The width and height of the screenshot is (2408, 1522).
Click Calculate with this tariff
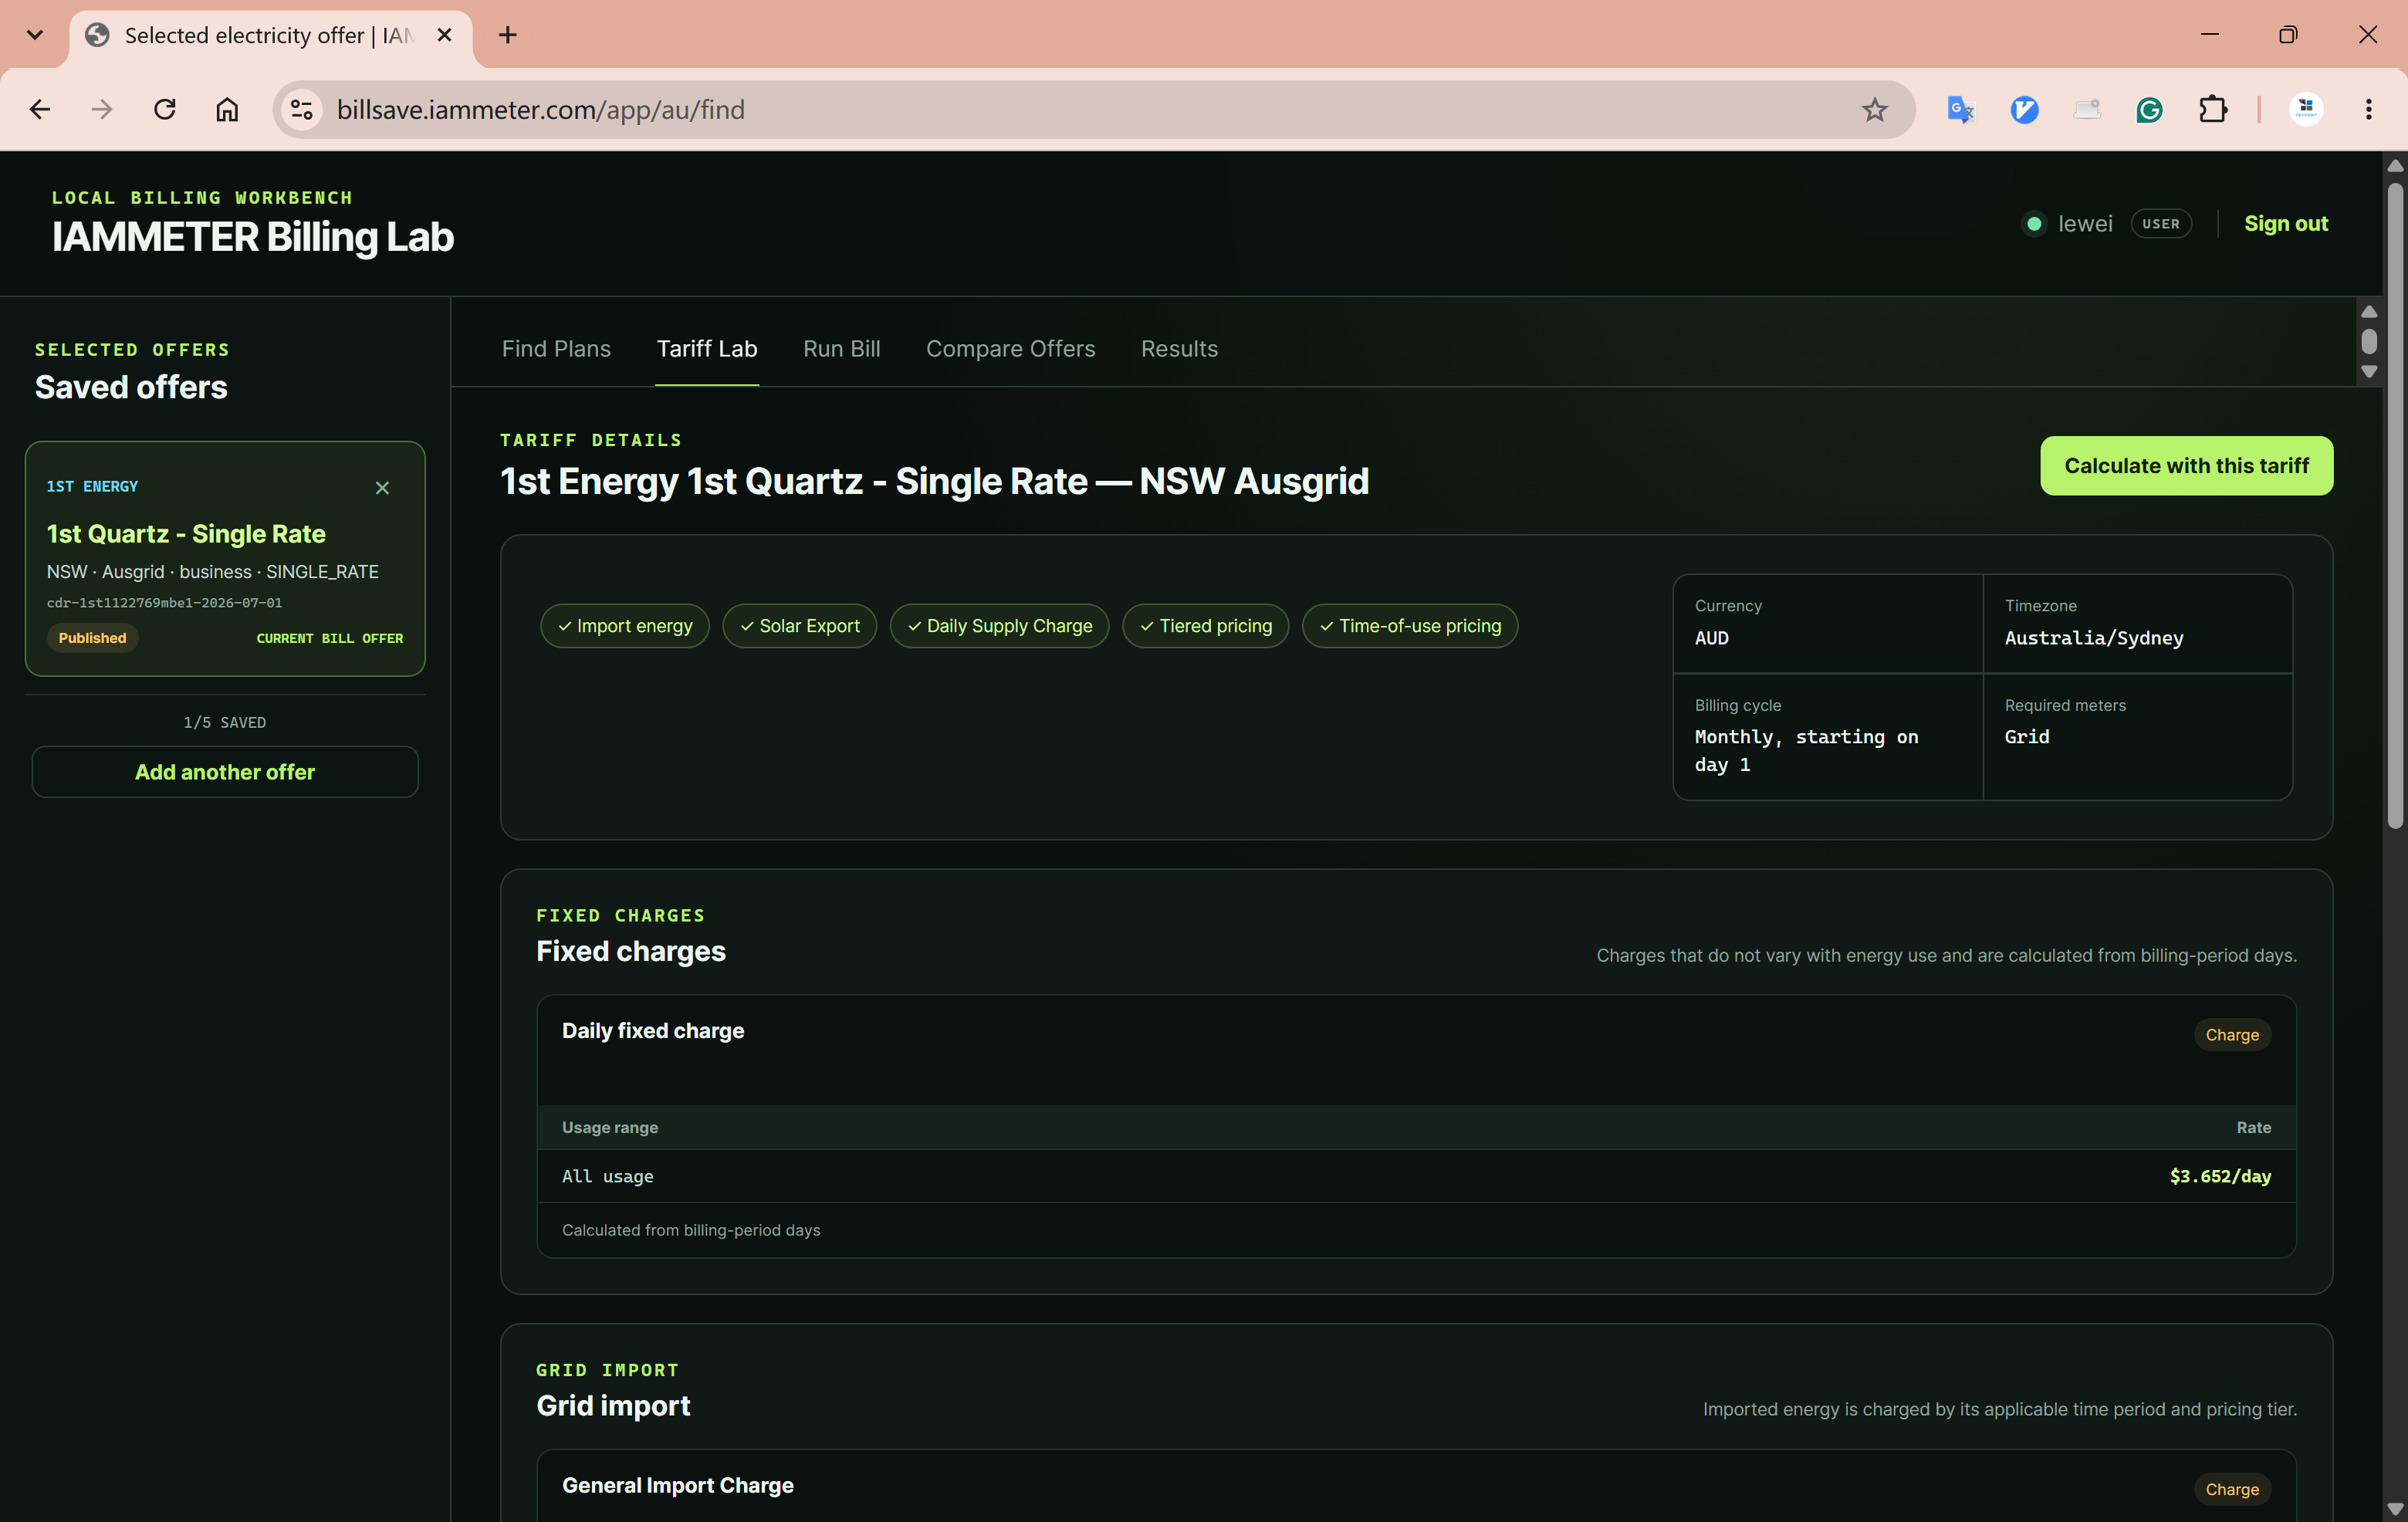pos(2186,466)
